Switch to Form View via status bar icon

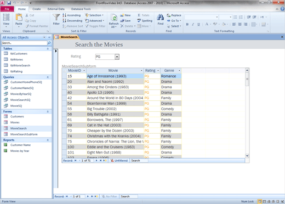[260, 201]
